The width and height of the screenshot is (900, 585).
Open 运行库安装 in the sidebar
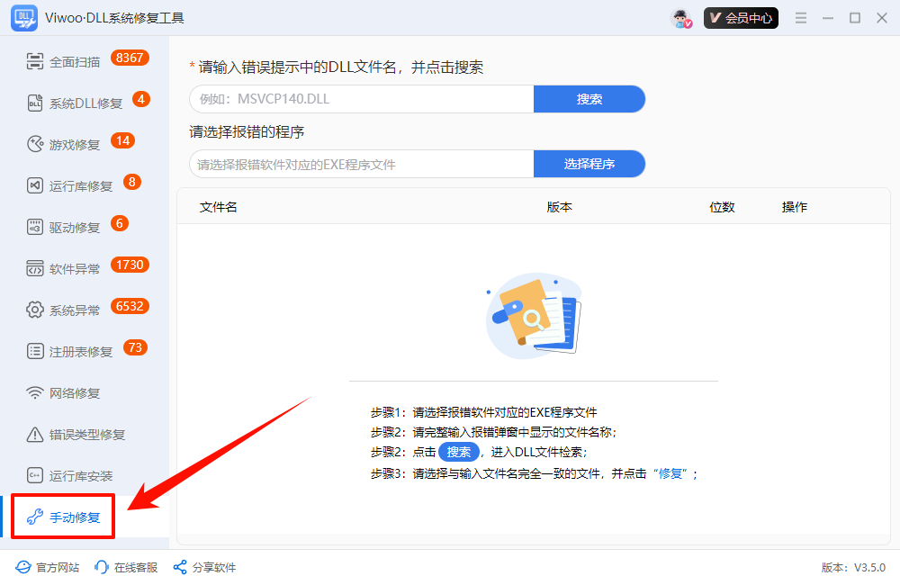click(81, 476)
